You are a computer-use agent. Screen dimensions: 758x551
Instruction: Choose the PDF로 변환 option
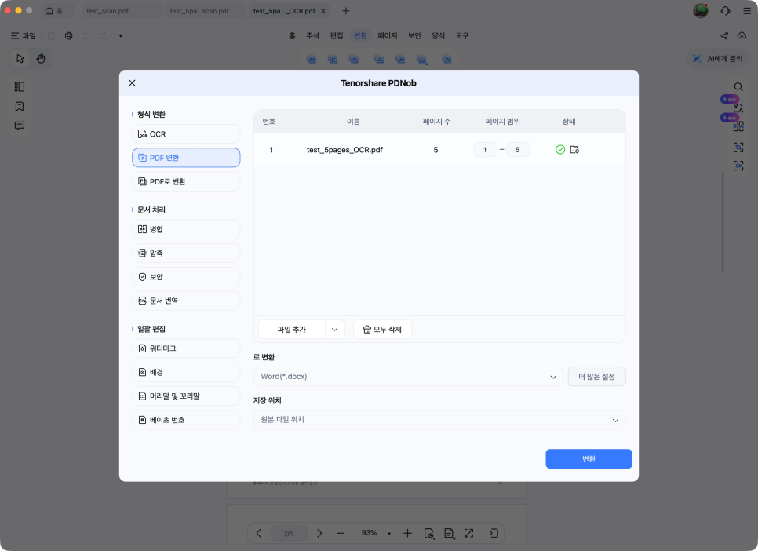point(186,181)
